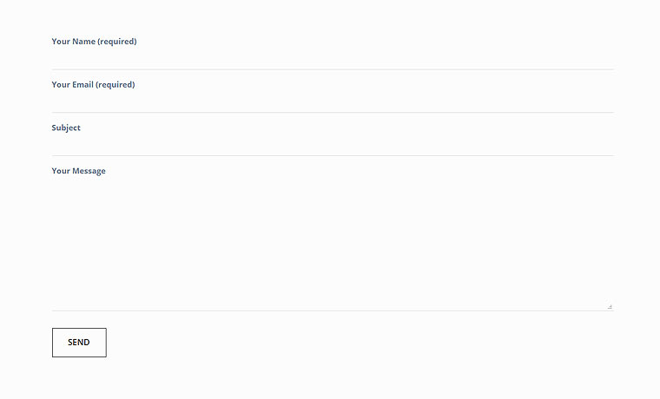This screenshot has width=660, height=399.
Task: Click the textarea resize handle
Action: [x=610, y=306]
